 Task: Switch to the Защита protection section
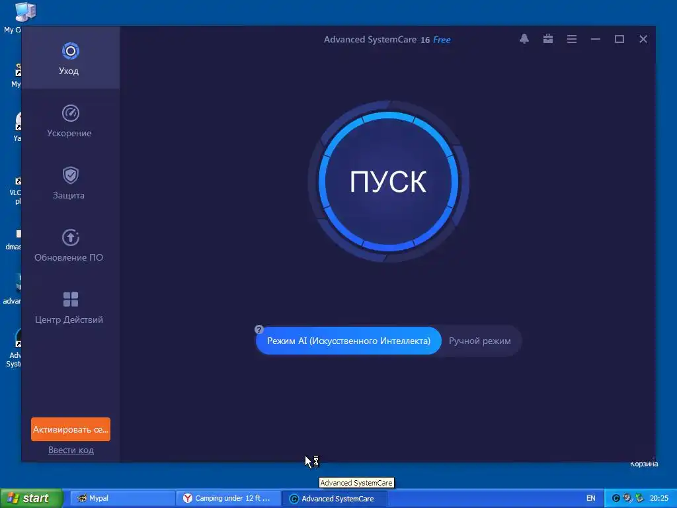70,183
